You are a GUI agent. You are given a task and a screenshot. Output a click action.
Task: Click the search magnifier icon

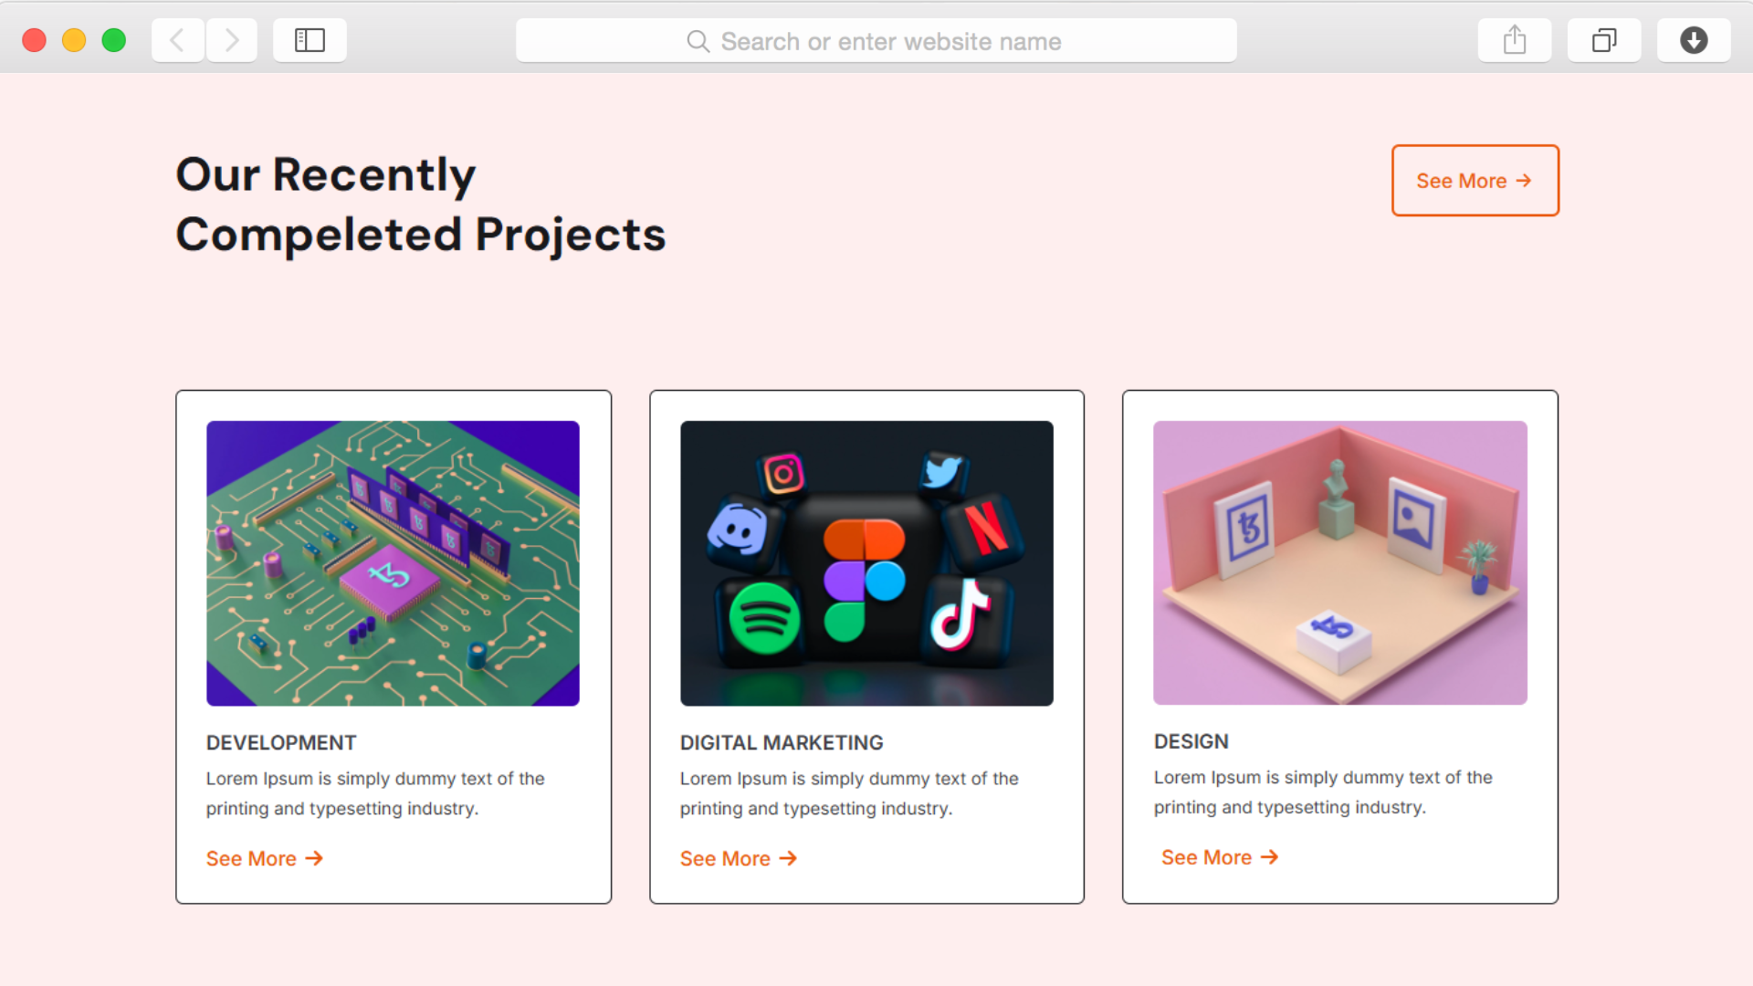[x=698, y=41]
